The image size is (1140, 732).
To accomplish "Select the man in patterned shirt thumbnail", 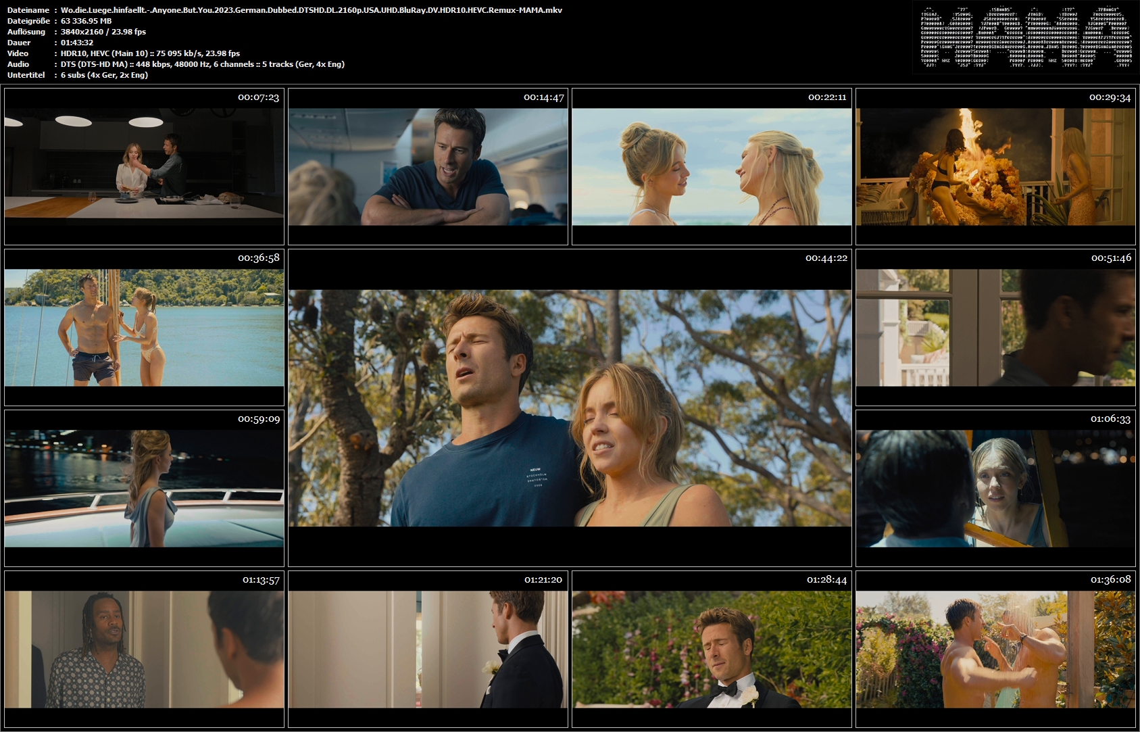I will point(144,650).
